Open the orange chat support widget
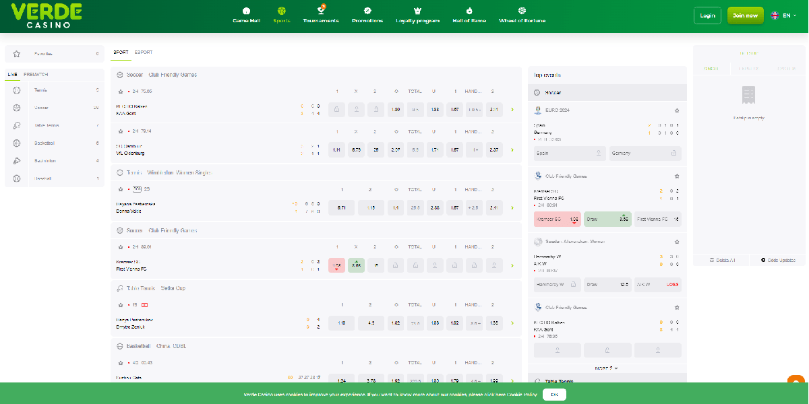This screenshot has height=404, width=809. [797, 380]
